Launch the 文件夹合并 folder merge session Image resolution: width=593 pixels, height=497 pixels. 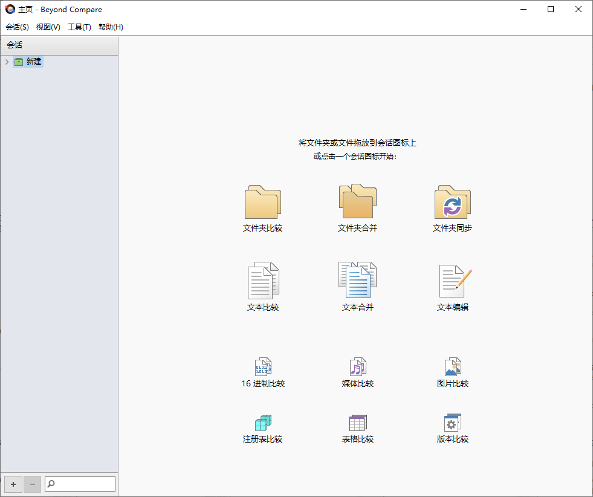coord(357,201)
